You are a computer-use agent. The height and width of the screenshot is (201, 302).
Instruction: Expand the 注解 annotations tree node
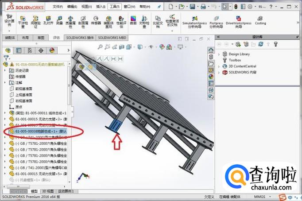5,82
